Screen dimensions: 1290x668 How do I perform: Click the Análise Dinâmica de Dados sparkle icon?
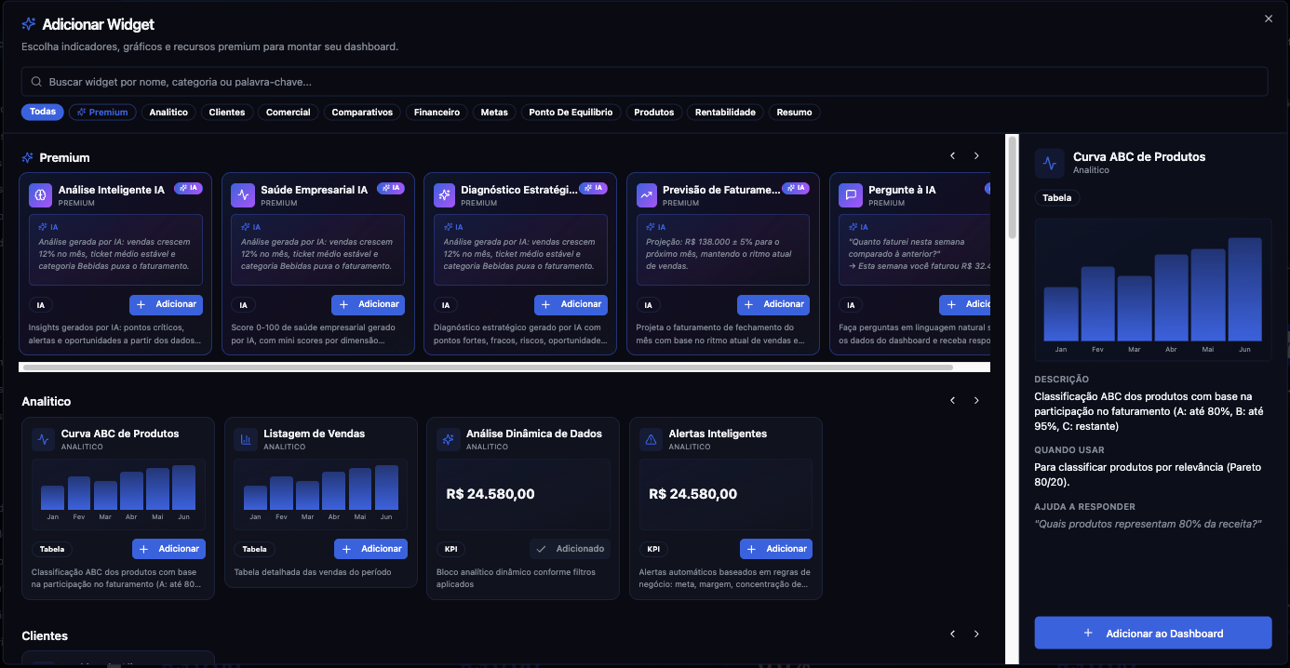[x=449, y=439]
